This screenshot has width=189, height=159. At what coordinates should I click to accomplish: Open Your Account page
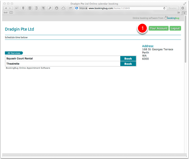click(x=159, y=28)
